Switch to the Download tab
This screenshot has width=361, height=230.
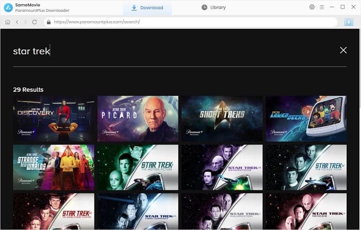147,8
